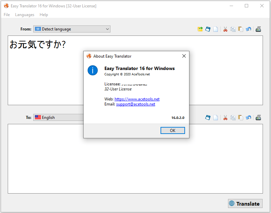
Task: Click the Open file icon in source toolbar
Action: point(200,29)
